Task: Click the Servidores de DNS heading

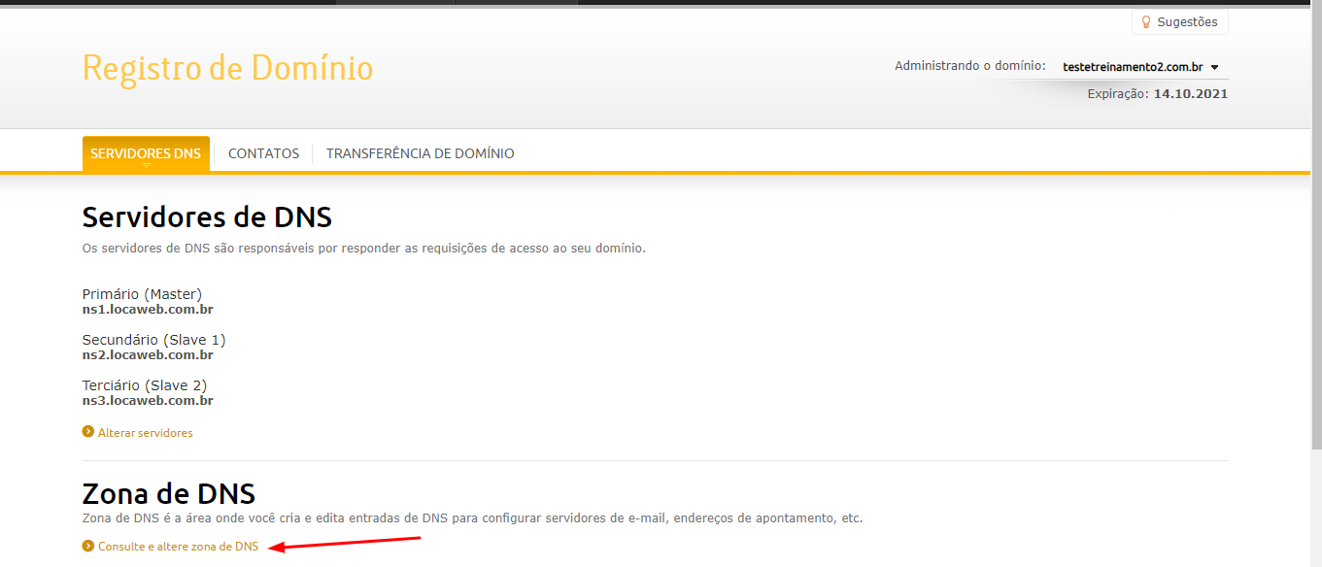Action: [207, 217]
